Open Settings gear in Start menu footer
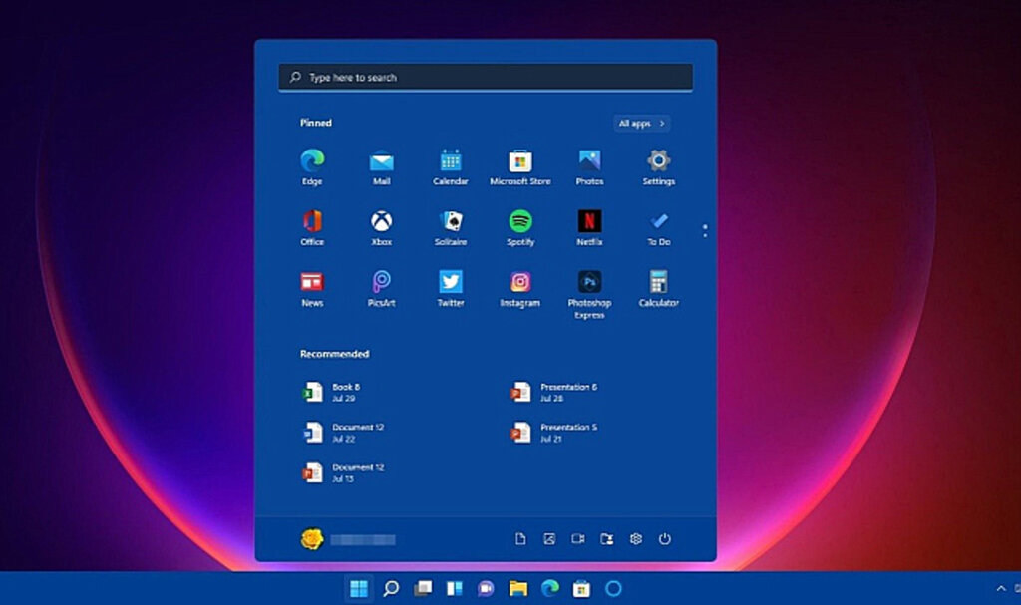 pos(636,539)
